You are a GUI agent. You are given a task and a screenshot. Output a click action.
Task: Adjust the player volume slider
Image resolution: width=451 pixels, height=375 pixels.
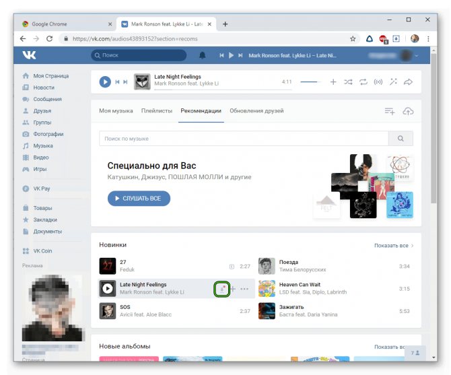[310, 82]
